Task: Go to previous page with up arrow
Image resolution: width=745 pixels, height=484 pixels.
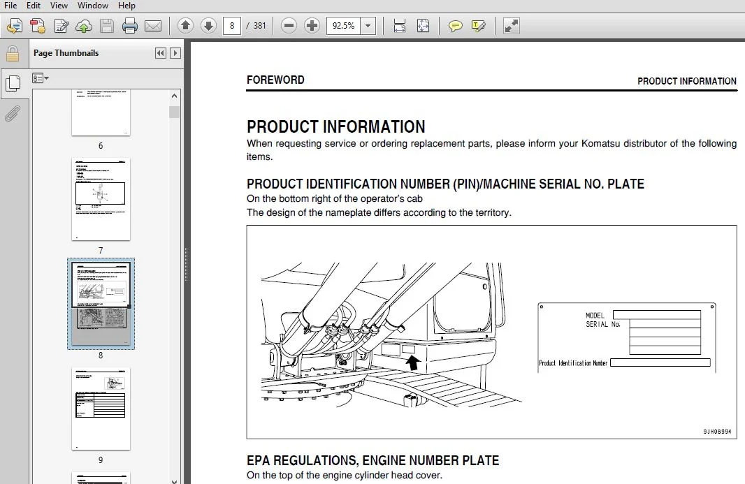Action: coord(185,26)
